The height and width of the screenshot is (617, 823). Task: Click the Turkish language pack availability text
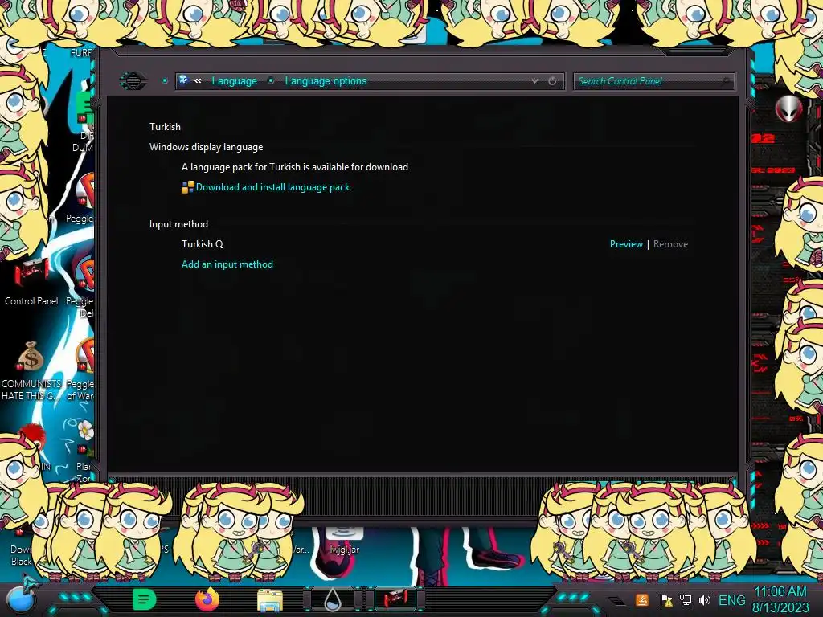294,167
